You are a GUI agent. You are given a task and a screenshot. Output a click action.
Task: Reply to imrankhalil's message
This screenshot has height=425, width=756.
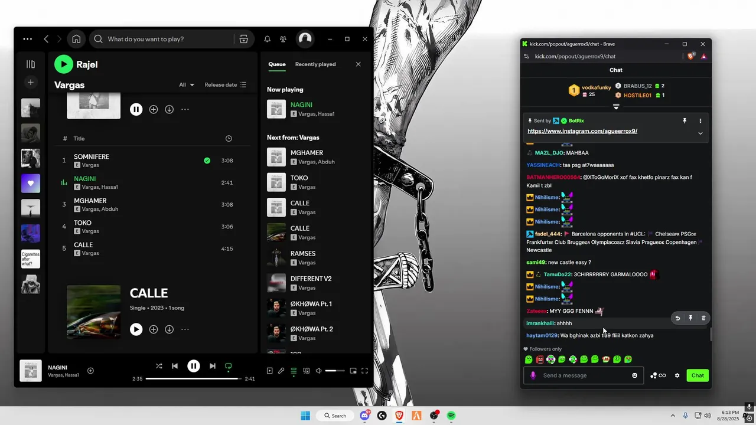coord(677,318)
